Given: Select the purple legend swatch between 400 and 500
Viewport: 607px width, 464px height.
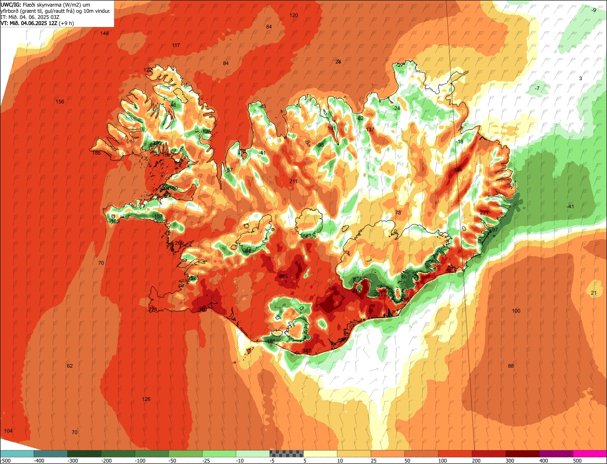Looking at the screenshot, I should 556,453.
